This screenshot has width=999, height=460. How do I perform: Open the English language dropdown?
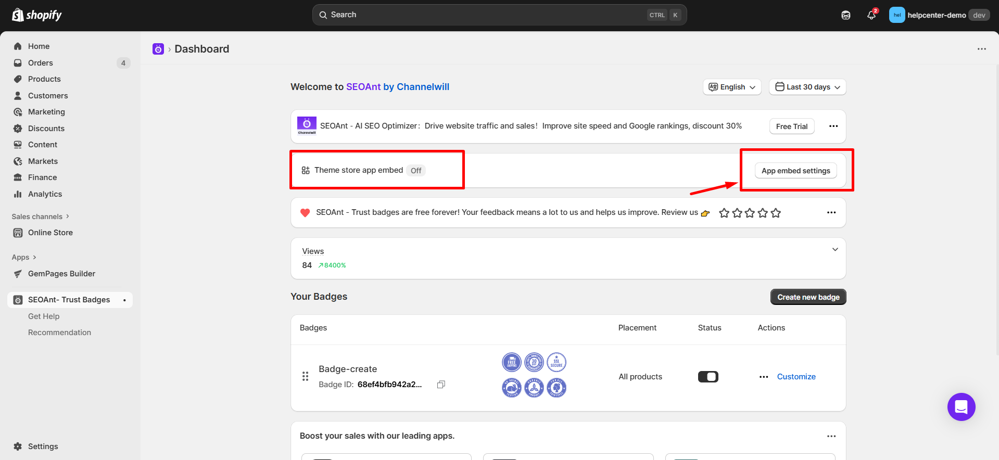click(732, 87)
